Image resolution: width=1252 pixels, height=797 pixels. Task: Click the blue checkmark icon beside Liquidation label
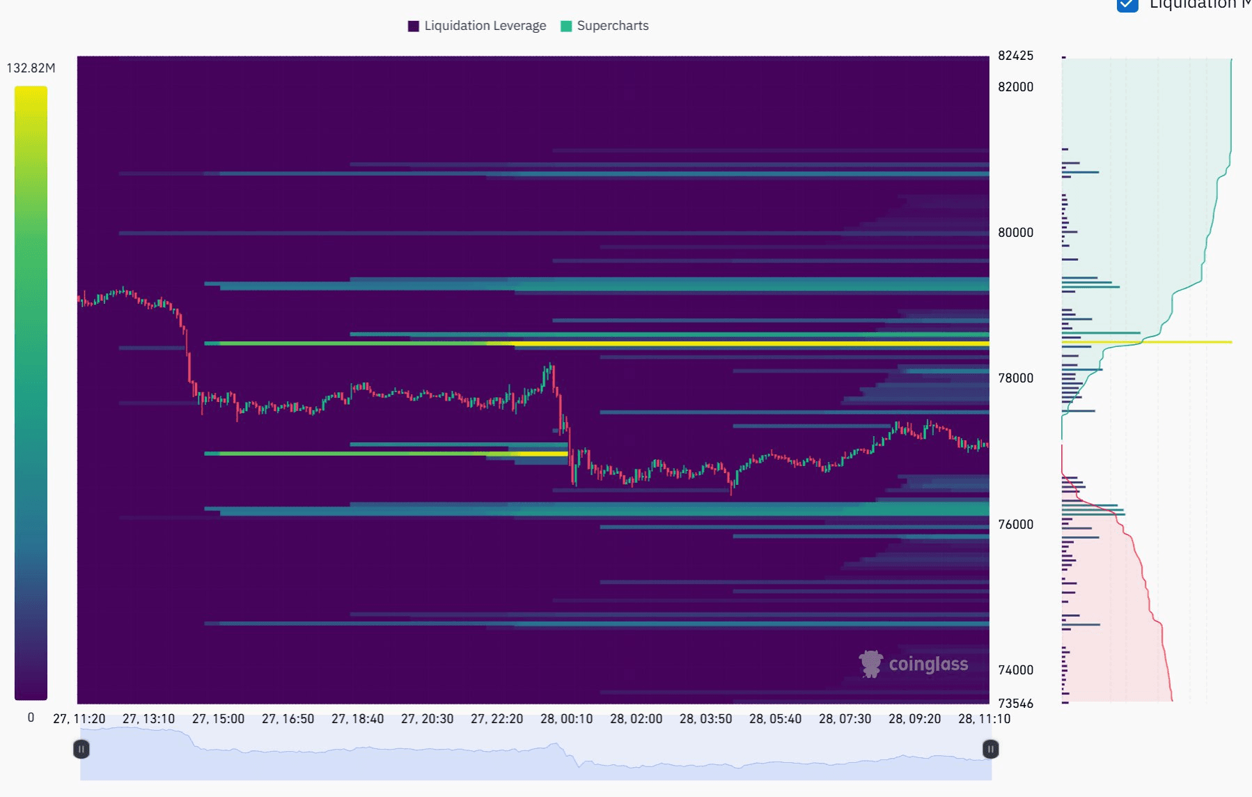[1128, 6]
